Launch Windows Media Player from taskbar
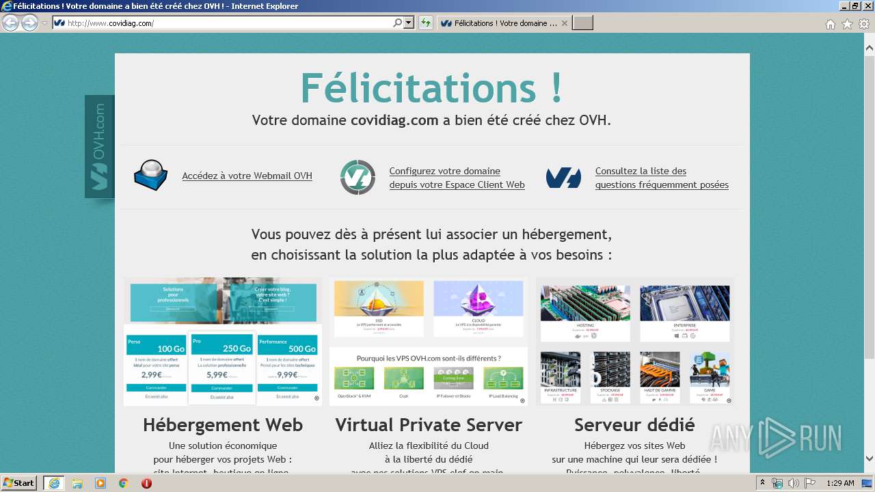The width and height of the screenshot is (875, 492). point(100,483)
